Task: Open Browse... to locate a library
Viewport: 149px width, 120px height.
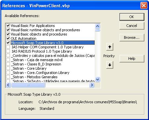Action: click(132, 37)
